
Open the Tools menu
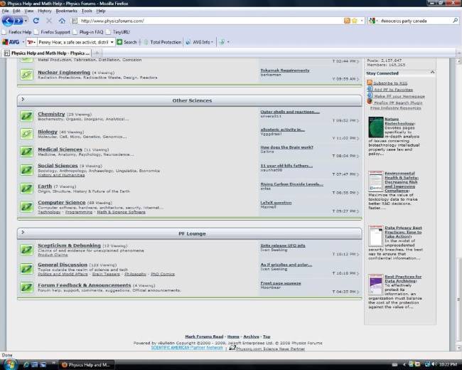(87, 11)
